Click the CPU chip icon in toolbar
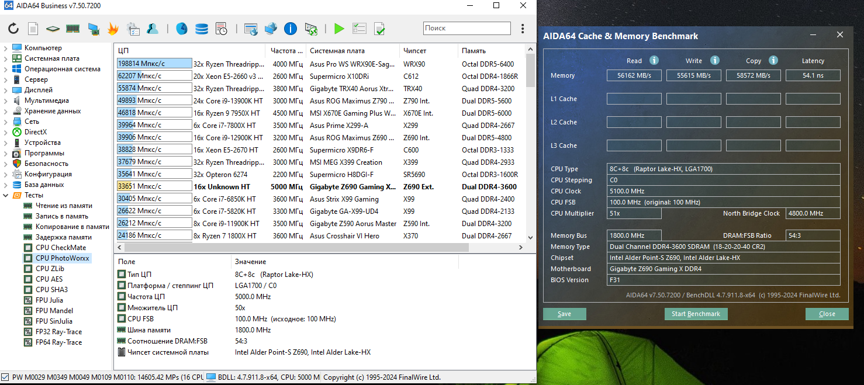 53,28
